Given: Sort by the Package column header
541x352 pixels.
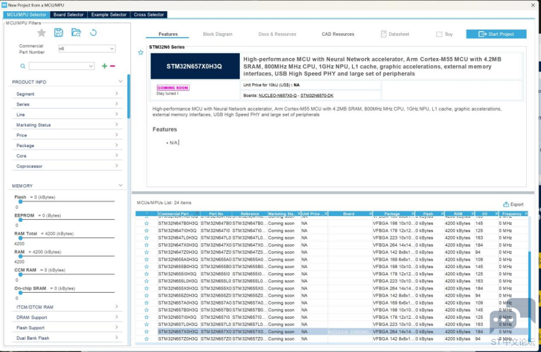Looking at the screenshot, I should [392, 214].
